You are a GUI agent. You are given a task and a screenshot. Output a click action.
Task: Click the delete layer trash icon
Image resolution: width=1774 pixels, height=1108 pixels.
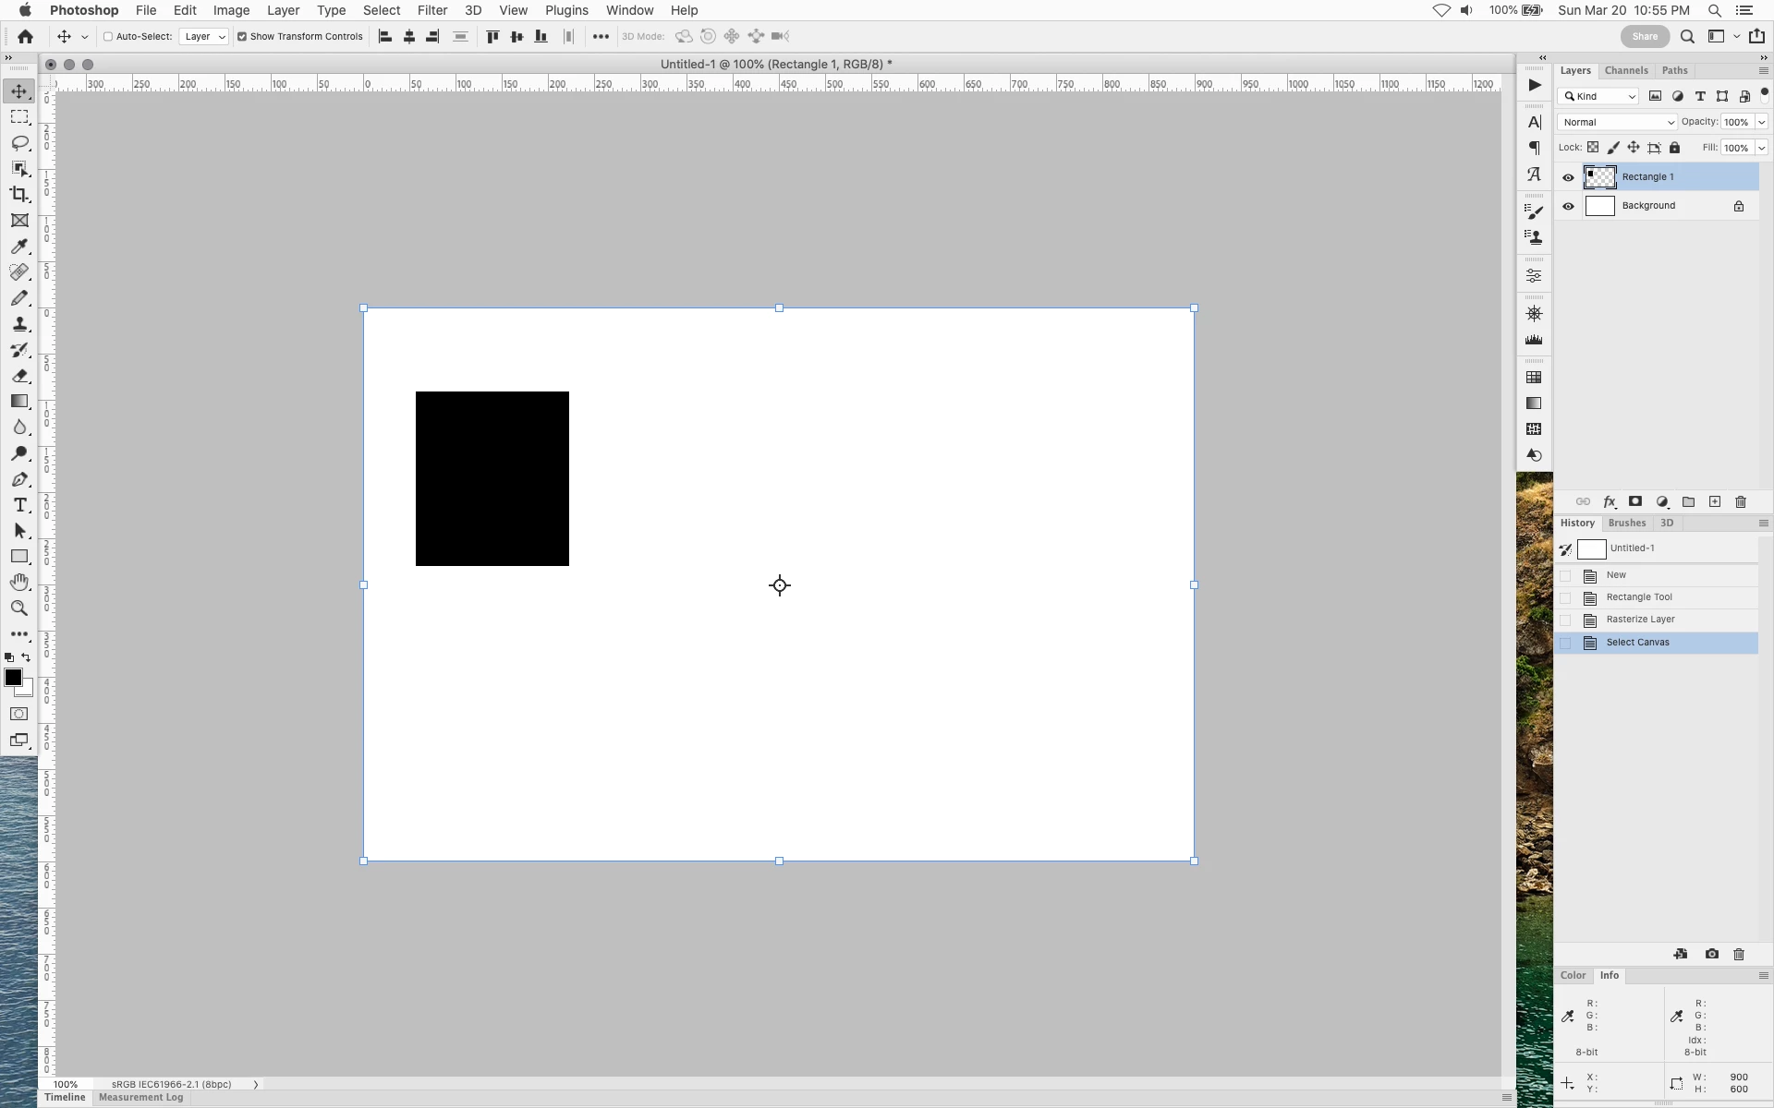click(x=1741, y=502)
